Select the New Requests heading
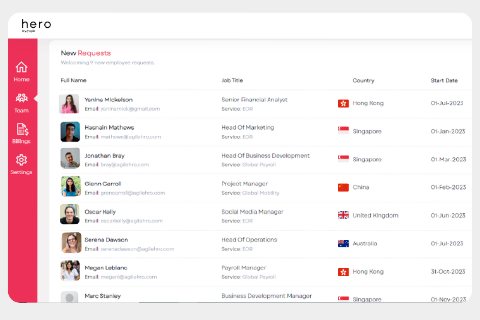Image resolution: width=480 pixels, height=320 pixels. (x=85, y=53)
